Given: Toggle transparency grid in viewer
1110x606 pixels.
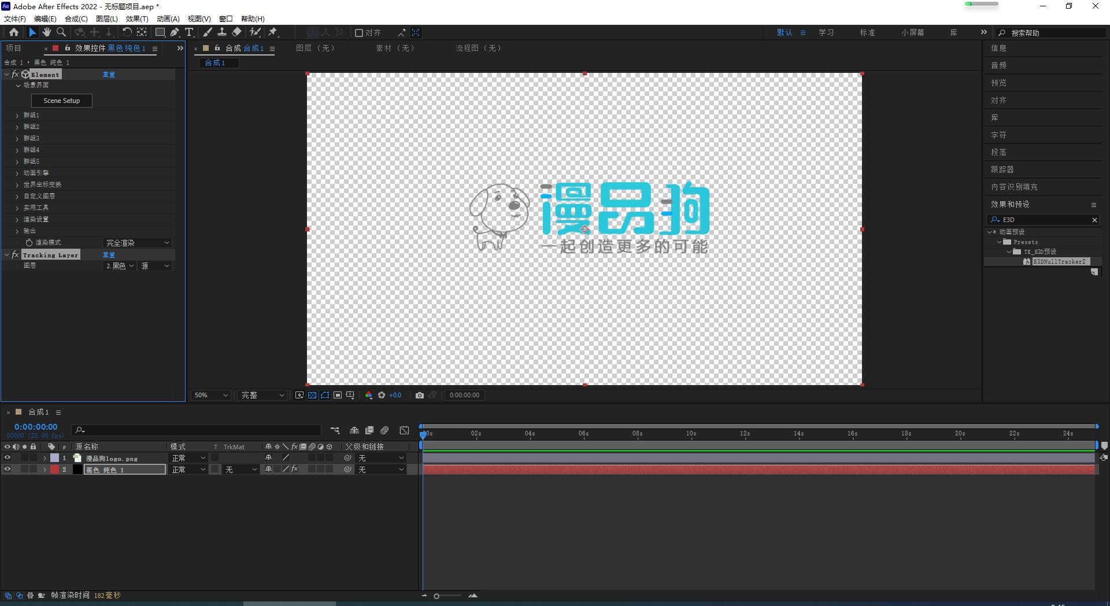Looking at the screenshot, I should pyautogui.click(x=312, y=396).
